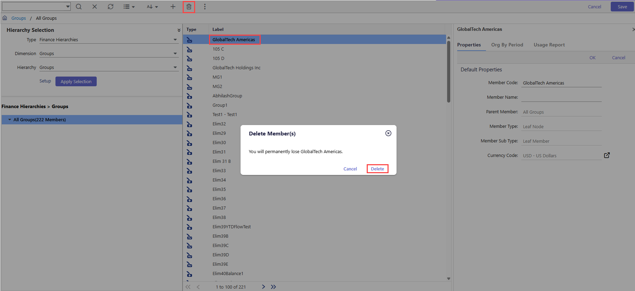Collapse the Hierarchy Selection panel
Viewport: 635px width, 291px height.
tap(179, 30)
